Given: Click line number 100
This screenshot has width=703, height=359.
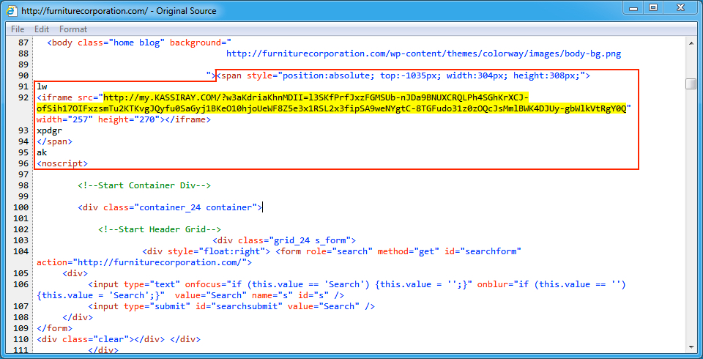Looking at the screenshot, I should tap(21, 207).
